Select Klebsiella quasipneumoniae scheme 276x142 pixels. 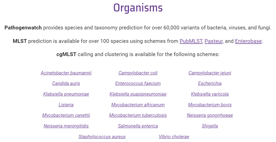coord(138,94)
